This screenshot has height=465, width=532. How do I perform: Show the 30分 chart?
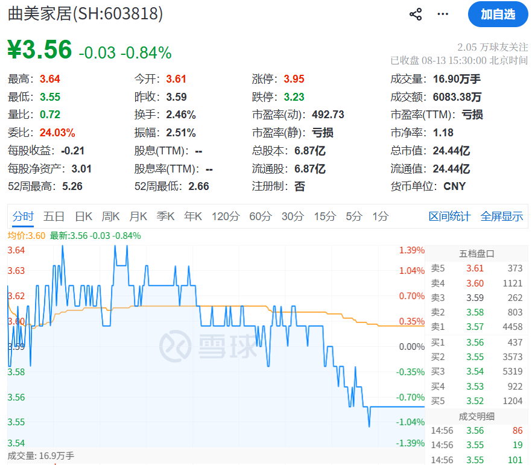click(x=293, y=216)
